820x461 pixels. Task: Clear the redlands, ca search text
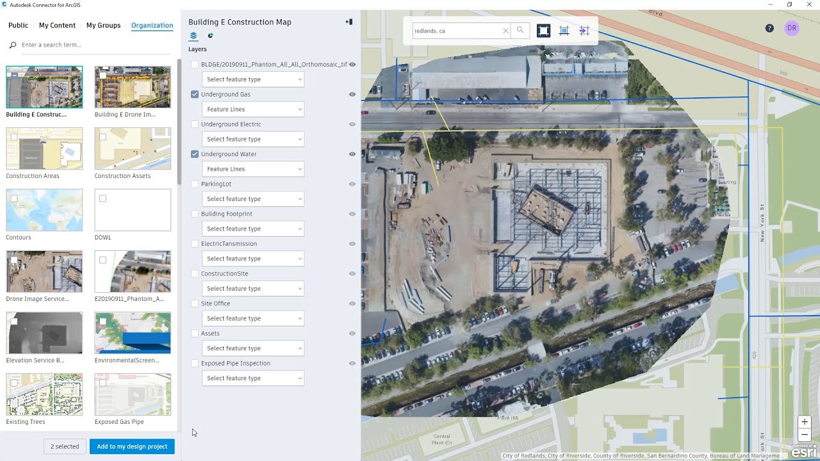505,31
